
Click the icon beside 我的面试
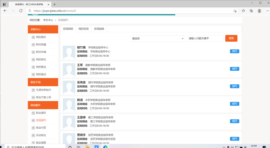33,74
